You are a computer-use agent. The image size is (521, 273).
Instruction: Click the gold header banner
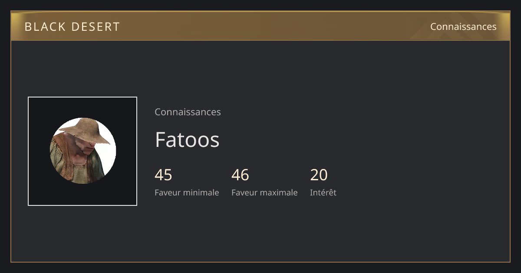(x=260, y=26)
